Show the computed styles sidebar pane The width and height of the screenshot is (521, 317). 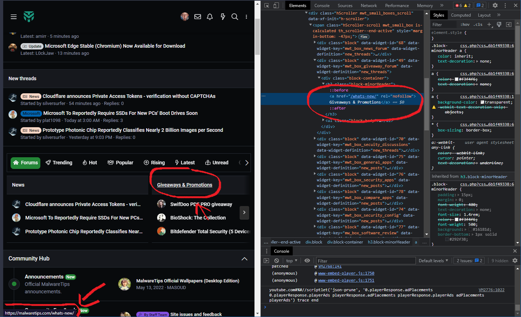tap(509, 24)
